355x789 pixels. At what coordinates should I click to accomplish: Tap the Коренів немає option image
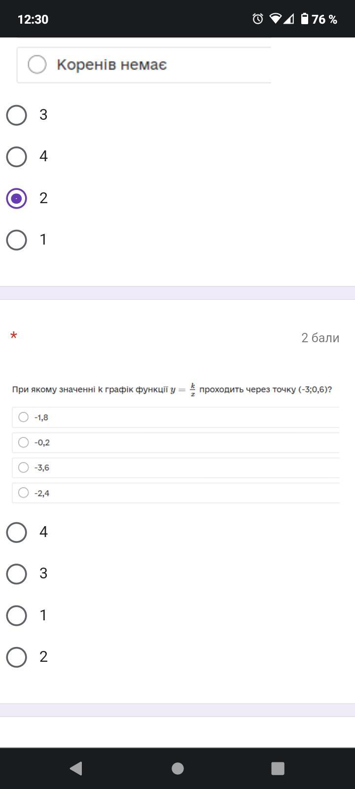click(144, 65)
